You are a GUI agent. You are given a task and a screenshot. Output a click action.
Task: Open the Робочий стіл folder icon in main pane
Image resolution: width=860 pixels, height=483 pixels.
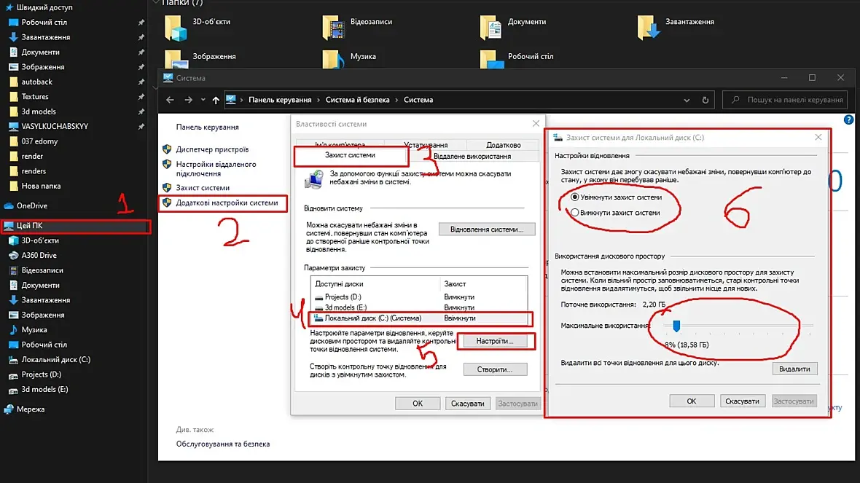[491, 59]
